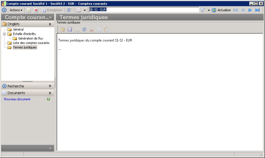This screenshot has height=158, width=265.
Task: Click the editor cut scissors icon
Action: tap(92, 30)
